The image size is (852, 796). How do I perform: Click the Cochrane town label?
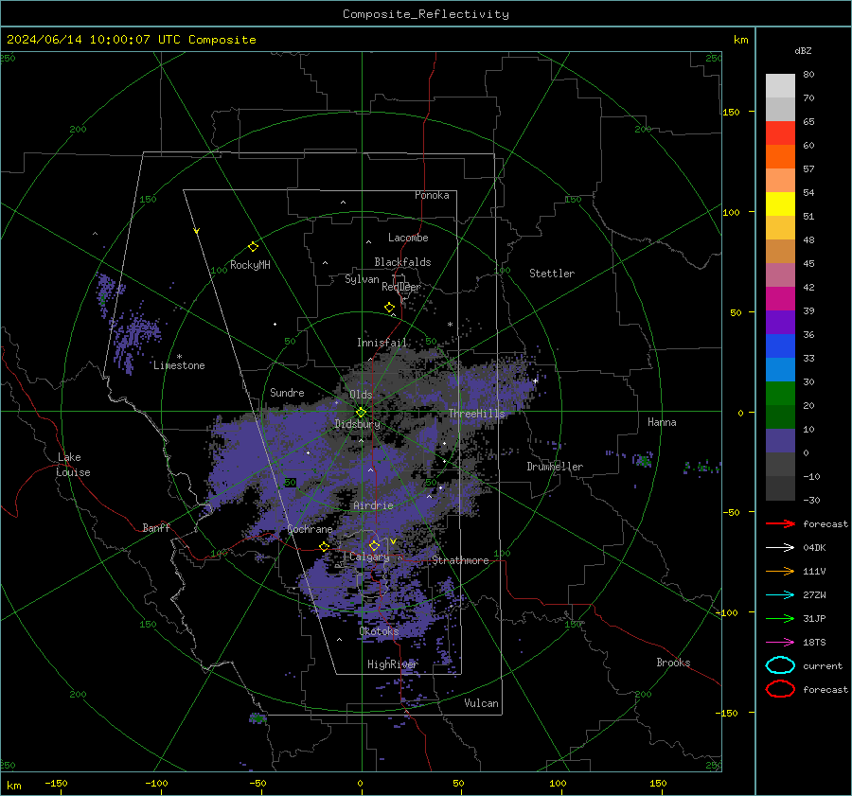(x=310, y=529)
